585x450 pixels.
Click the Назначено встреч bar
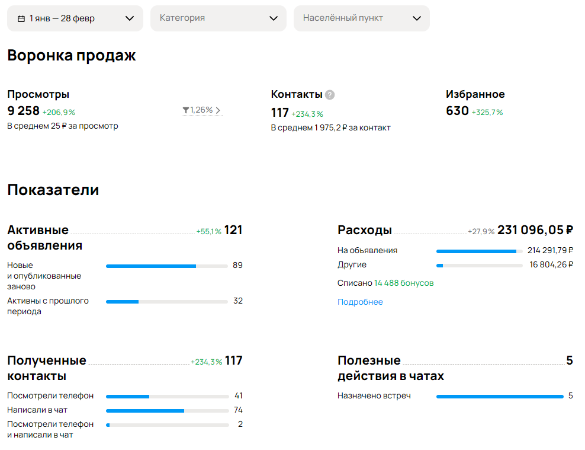pos(500,397)
